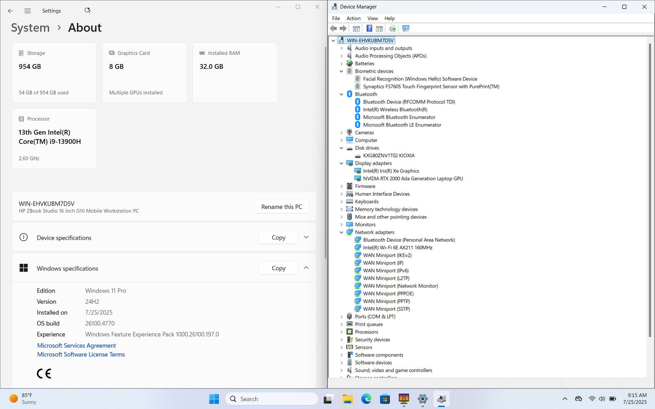Open the Settings hamburger navigation menu
Image resolution: width=655 pixels, height=409 pixels.
27,11
